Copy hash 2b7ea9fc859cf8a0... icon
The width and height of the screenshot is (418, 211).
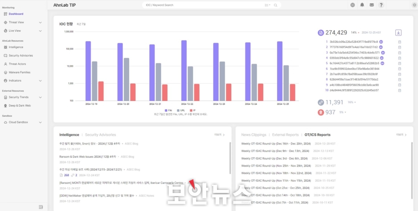(x=400, y=74)
